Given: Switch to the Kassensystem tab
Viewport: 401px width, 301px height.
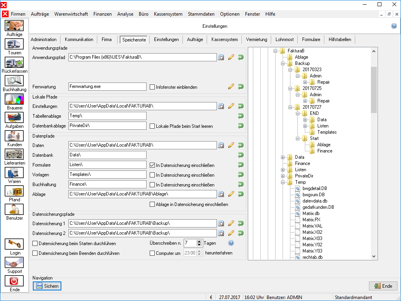Looking at the screenshot, I should tap(225, 39).
